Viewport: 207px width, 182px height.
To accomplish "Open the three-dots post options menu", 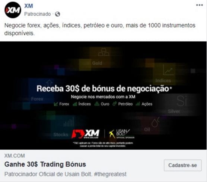I will pyautogui.click(x=199, y=5).
